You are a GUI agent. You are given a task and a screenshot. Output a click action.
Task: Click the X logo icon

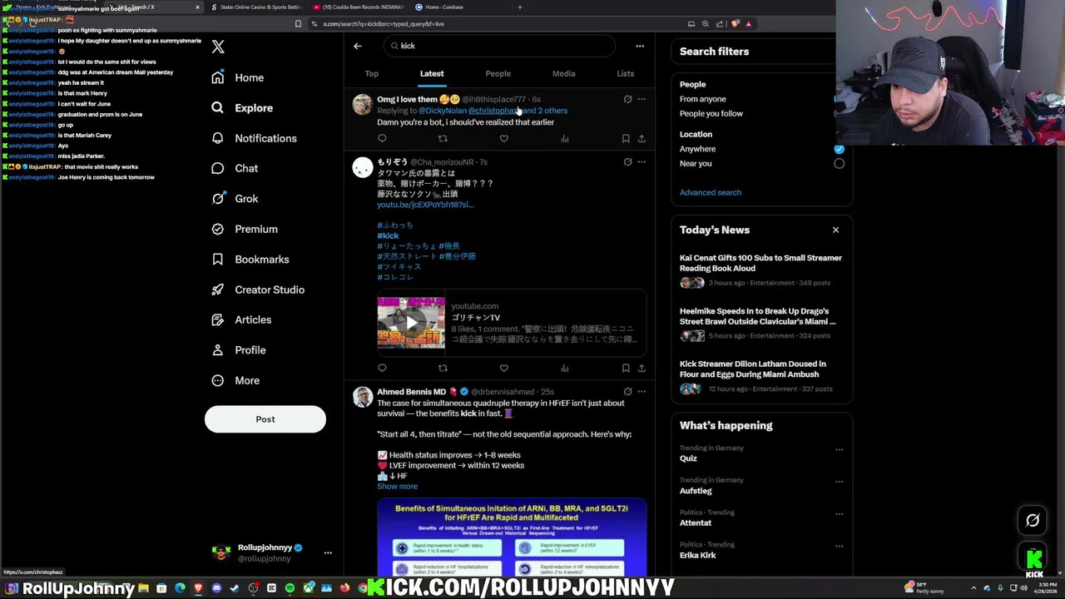click(x=218, y=47)
